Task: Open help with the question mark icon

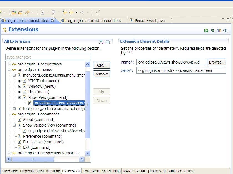Action: point(225,31)
